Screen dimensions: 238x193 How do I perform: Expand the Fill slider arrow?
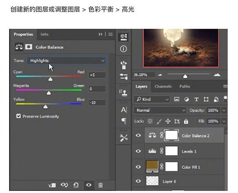(224, 121)
